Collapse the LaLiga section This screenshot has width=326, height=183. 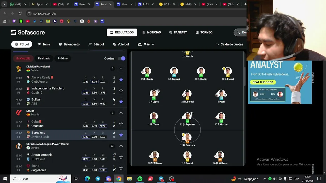121,113
